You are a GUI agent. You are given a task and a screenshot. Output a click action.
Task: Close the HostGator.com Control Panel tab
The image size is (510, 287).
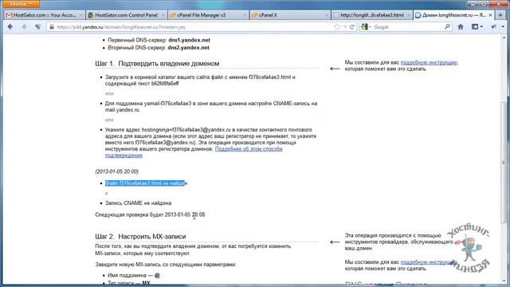[163, 15]
